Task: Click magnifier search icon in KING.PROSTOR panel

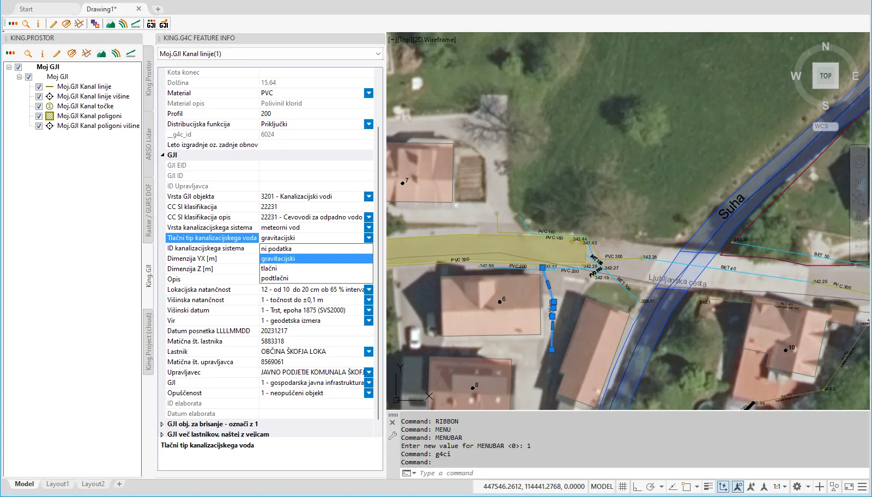Action: pos(28,53)
